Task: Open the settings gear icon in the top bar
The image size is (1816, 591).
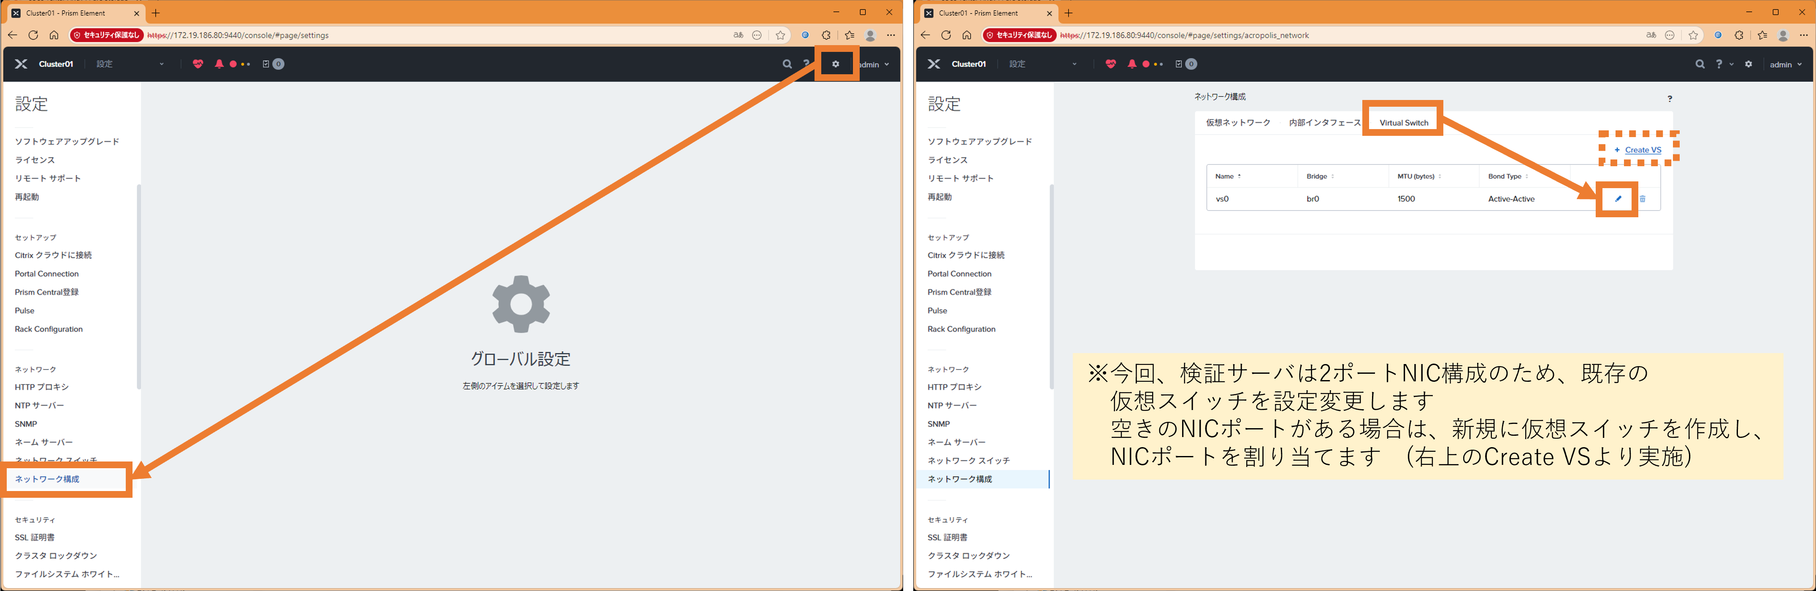Action: tap(836, 64)
